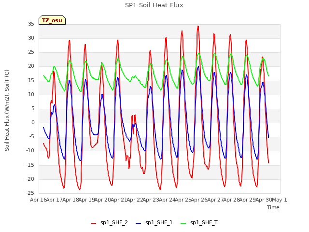Click the -25 y-axis tick label
The height and width of the screenshot is (232, 309).
click(30, 193)
